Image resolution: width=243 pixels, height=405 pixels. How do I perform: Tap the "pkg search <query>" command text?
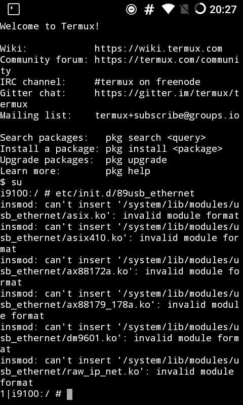[x=156, y=138]
